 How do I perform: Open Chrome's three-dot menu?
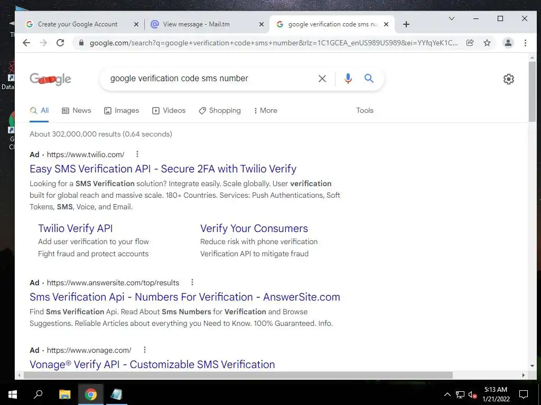(525, 43)
